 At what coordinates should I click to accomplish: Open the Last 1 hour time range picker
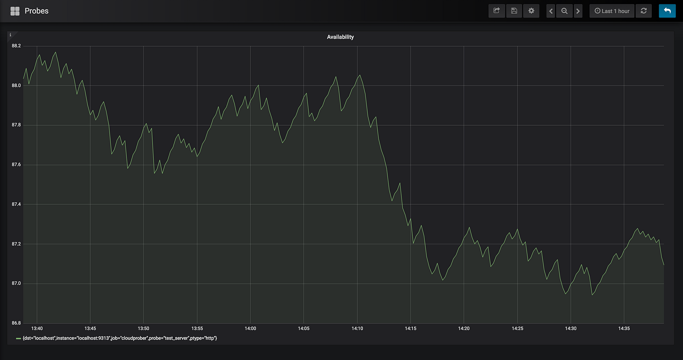(612, 11)
